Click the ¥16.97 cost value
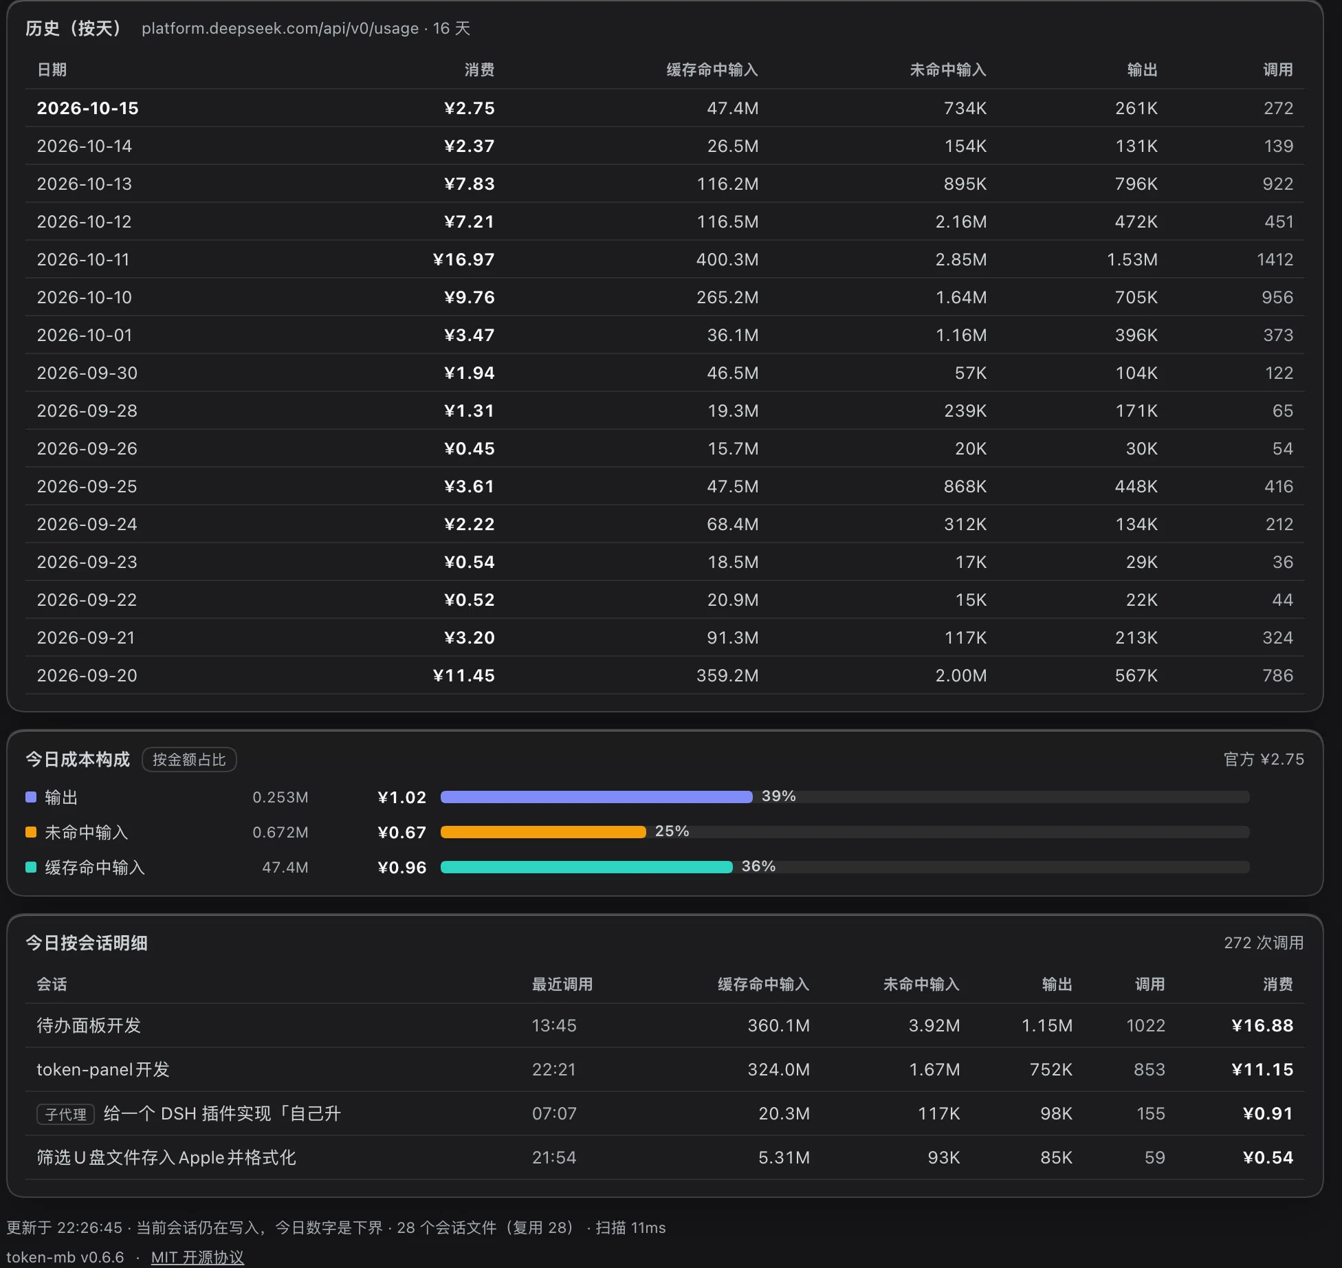 [464, 259]
